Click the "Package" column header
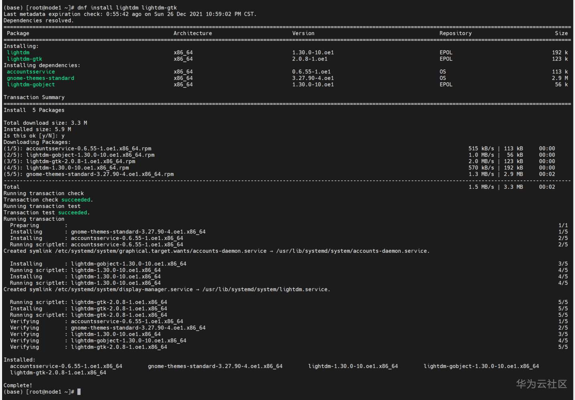This screenshot has width=575, height=400. point(18,33)
